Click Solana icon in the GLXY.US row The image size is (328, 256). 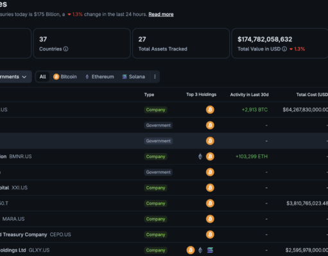point(210,250)
